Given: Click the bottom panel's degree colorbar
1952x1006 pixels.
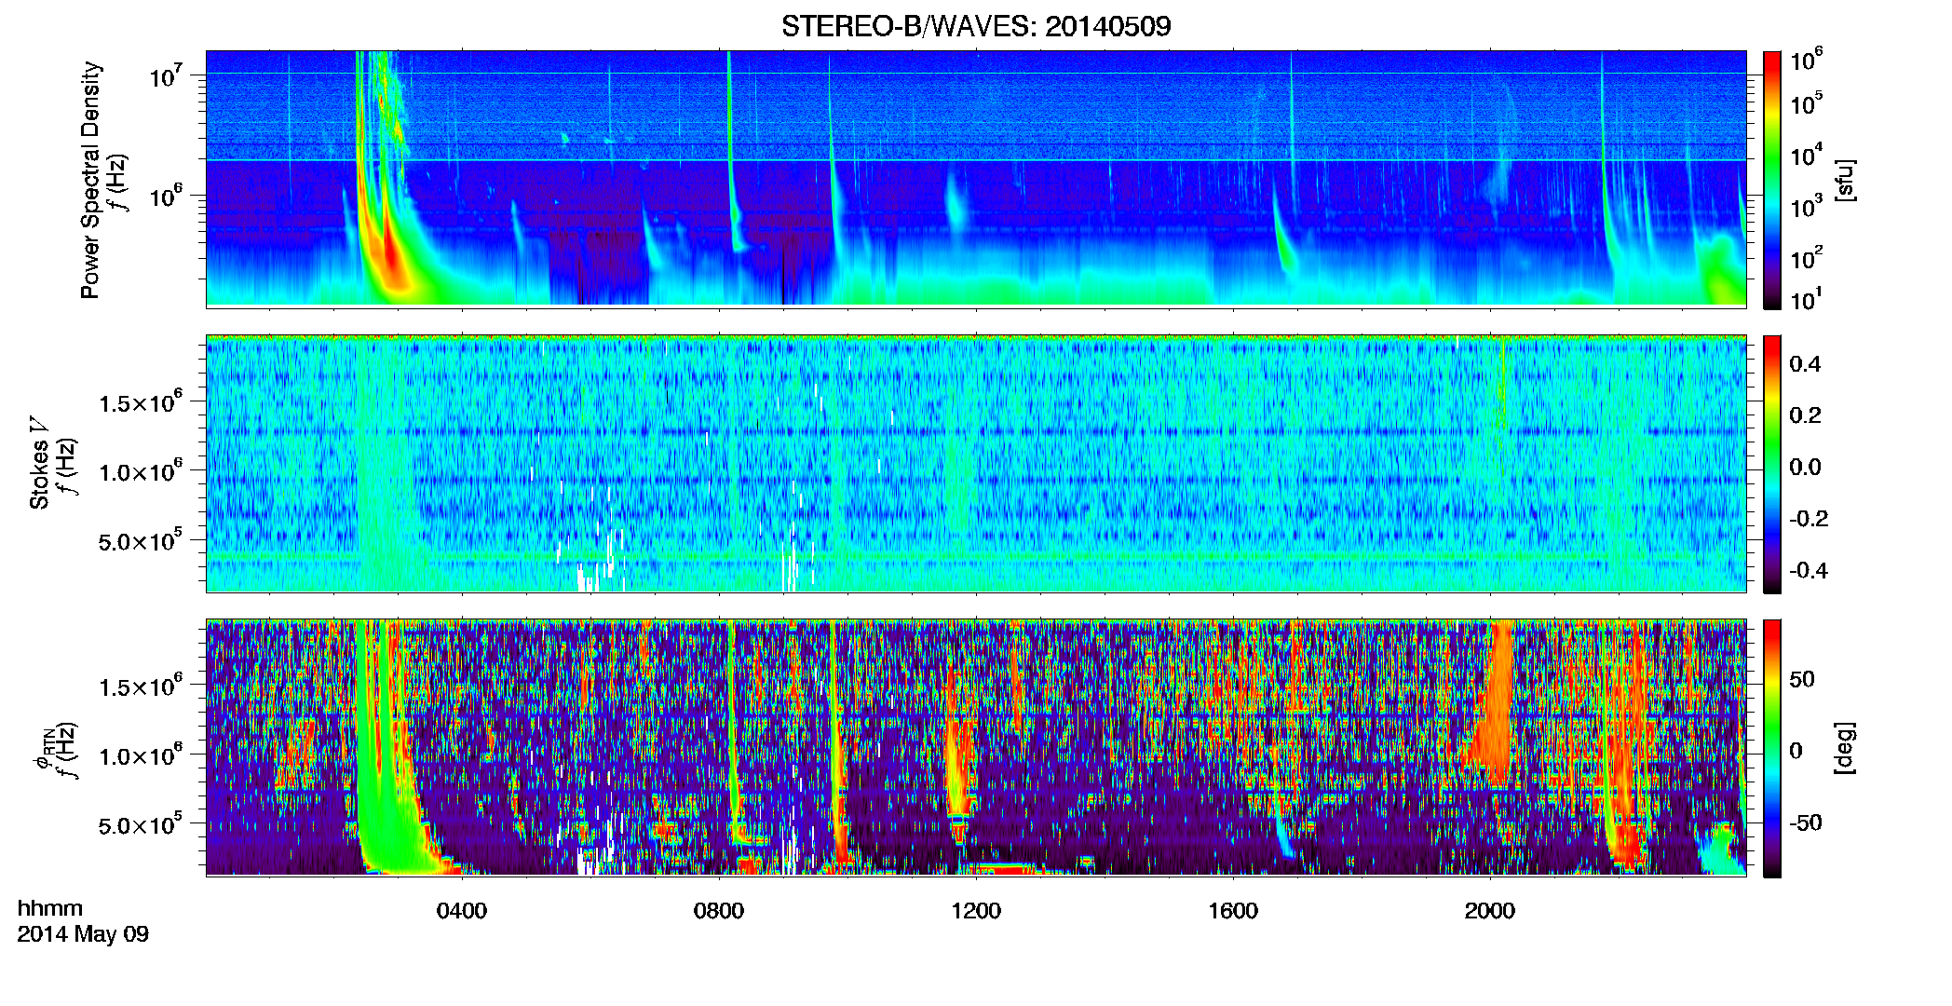Looking at the screenshot, I should pyautogui.click(x=1772, y=748).
